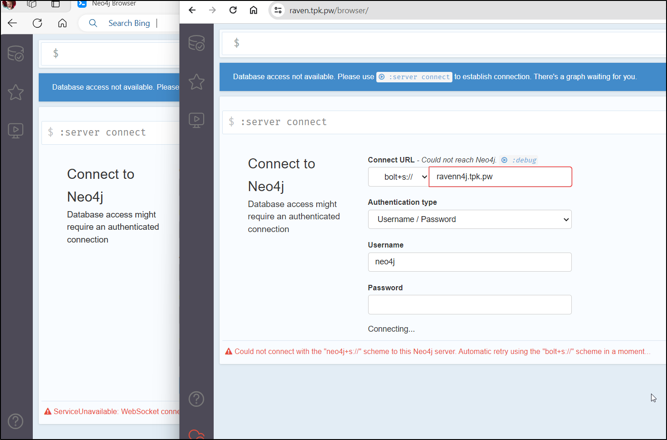Screen dimensions: 667x440
Task: Go forward in right browser window
Action: pos(212,10)
